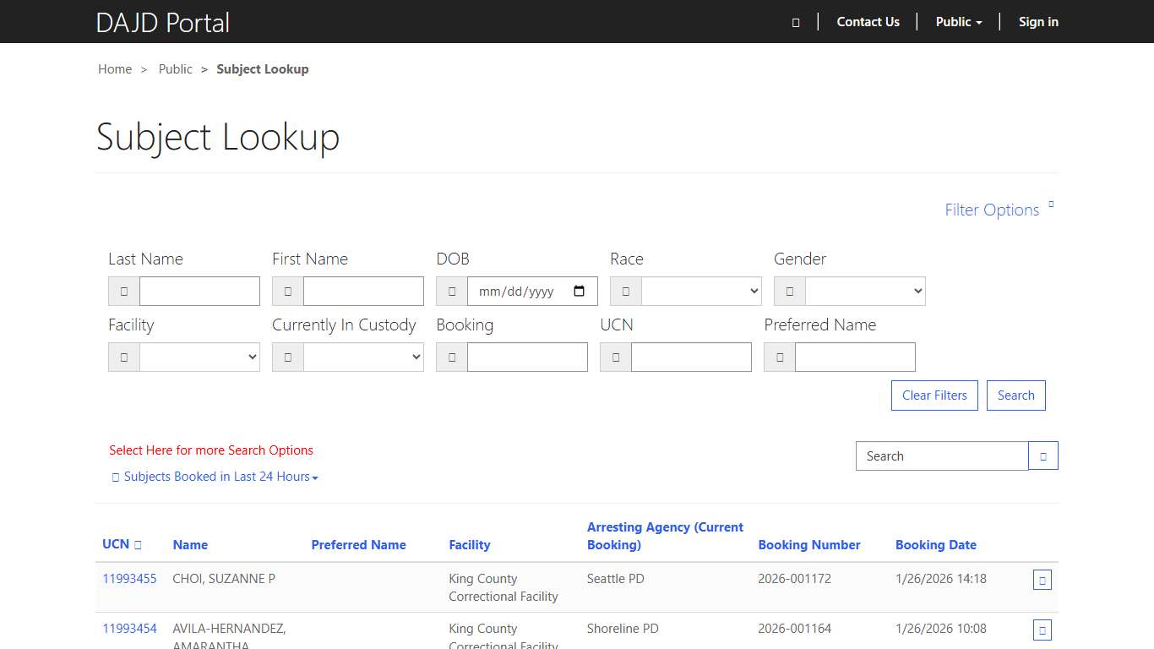Open the Facility dropdown
The image size is (1154, 649).
[x=199, y=357]
